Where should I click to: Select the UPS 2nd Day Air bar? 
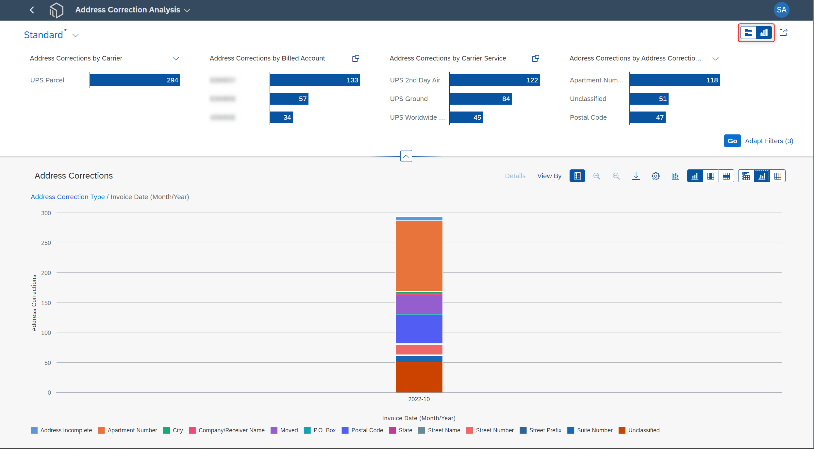(x=495, y=80)
